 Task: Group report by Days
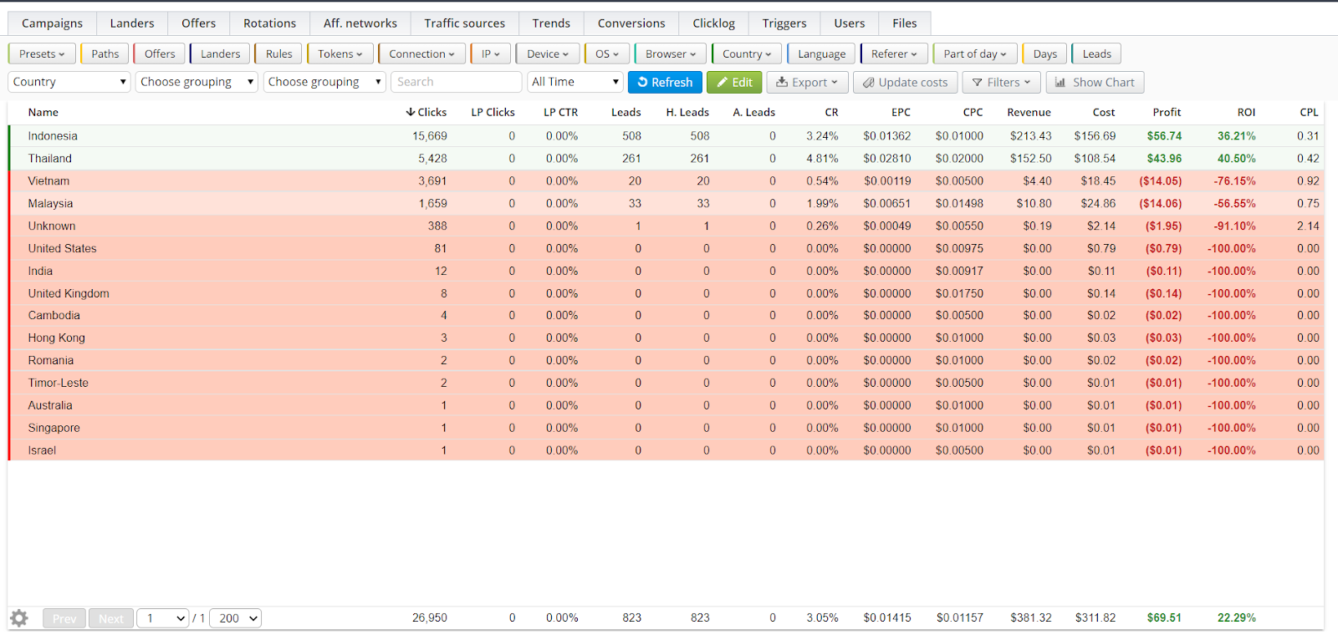pos(1044,54)
